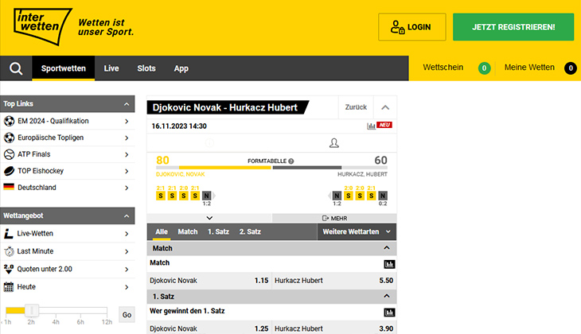The height and width of the screenshot is (334, 581).
Task: Click the German flag icon
Action: click(9, 187)
